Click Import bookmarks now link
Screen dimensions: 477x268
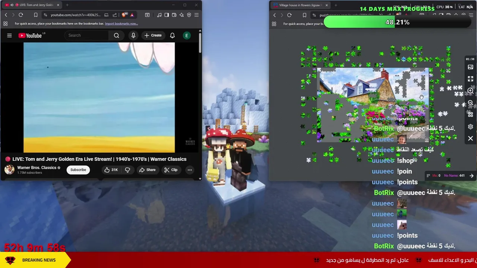coord(121,23)
